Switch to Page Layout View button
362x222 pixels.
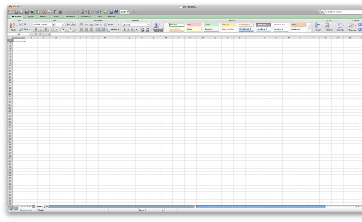tap(16, 208)
